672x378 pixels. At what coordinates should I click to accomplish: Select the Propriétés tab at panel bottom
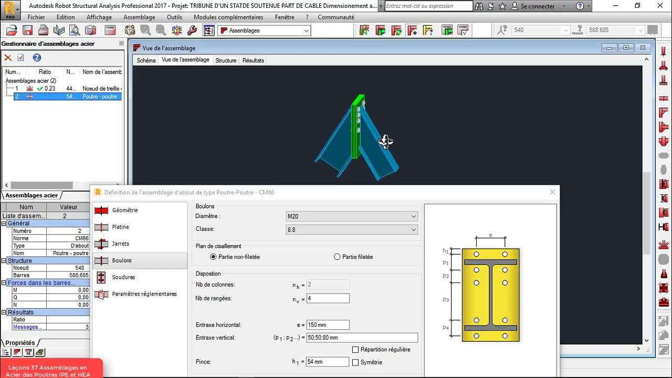[20, 343]
